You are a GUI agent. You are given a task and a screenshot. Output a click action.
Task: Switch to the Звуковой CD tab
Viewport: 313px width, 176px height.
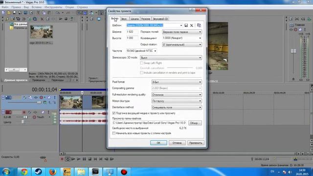(160, 19)
